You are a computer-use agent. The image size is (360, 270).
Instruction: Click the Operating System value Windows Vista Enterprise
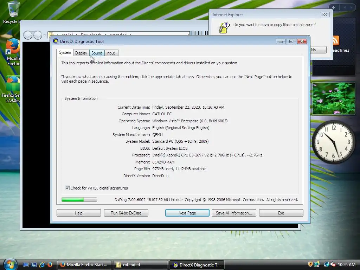point(190,121)
